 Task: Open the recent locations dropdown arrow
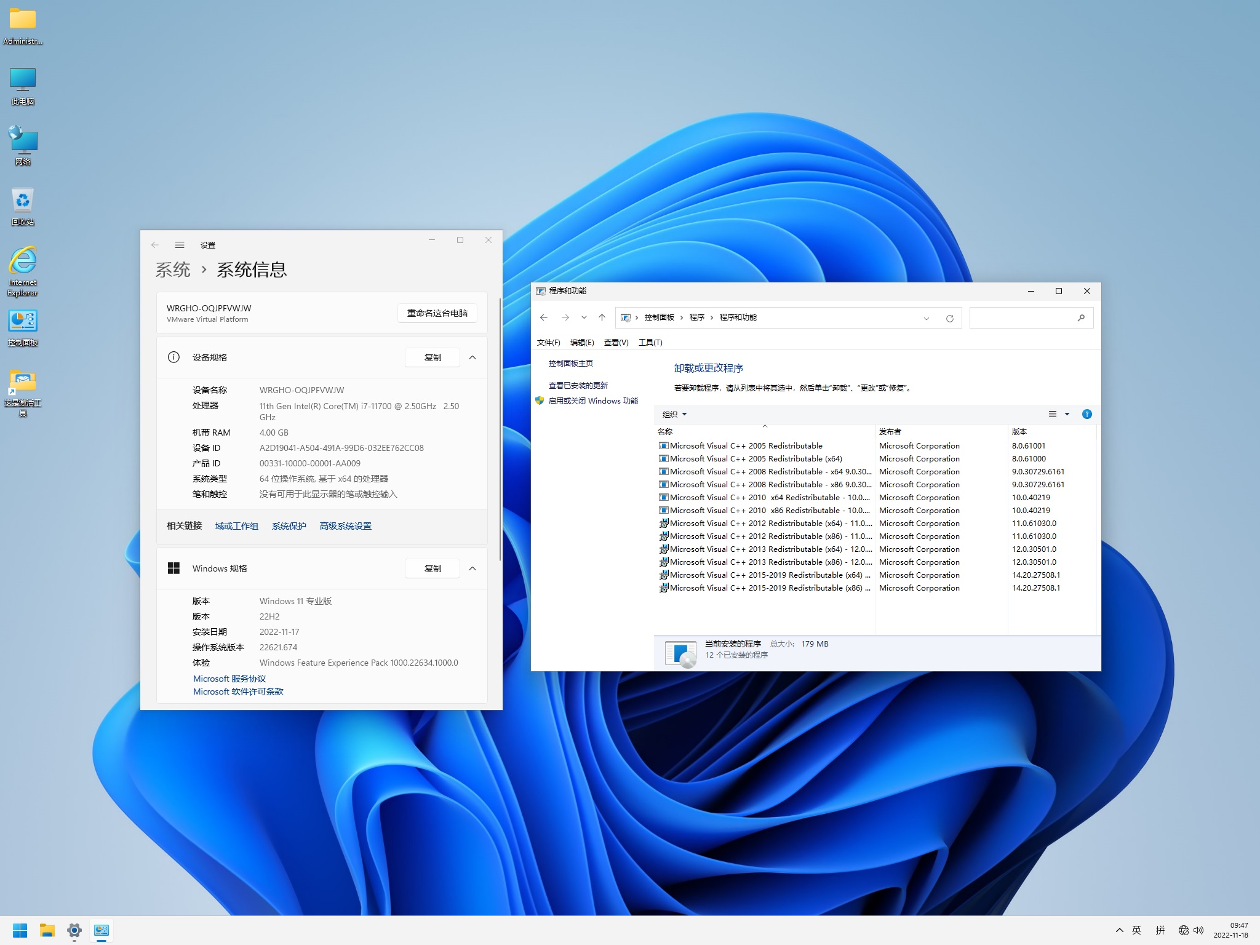pyautogui.click(x=584, y=317)
